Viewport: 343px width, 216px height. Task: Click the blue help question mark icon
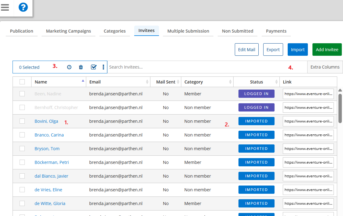23,7
